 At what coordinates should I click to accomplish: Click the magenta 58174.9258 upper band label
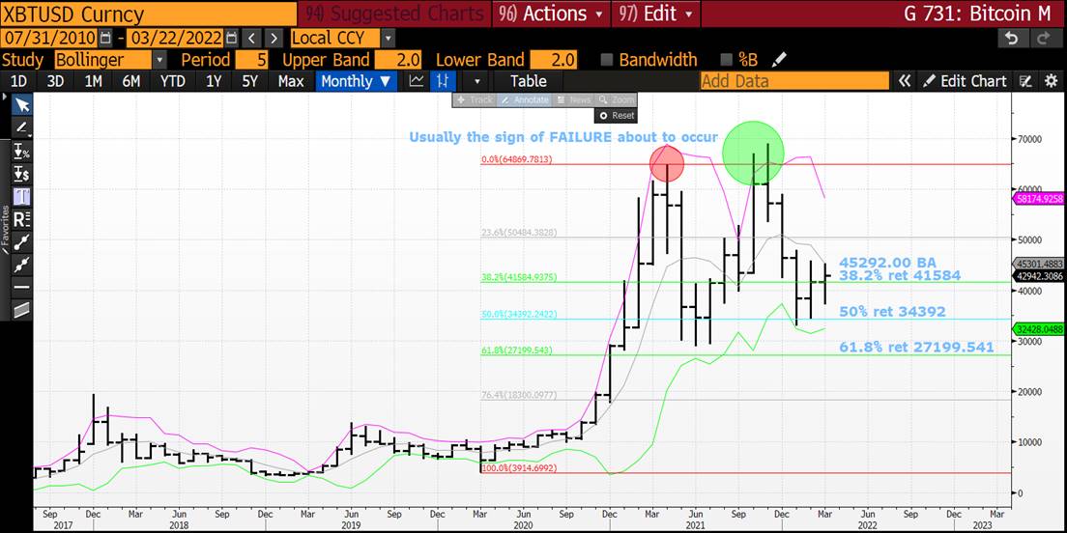pos(1040,199)
